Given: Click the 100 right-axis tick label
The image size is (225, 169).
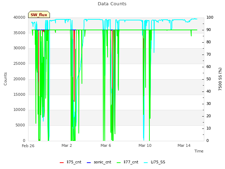Looking at the screenshot, I should (210, 17).
